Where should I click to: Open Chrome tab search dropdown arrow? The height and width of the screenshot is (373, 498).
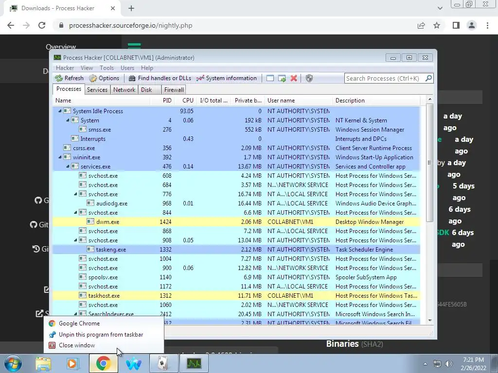pos(440,8)
